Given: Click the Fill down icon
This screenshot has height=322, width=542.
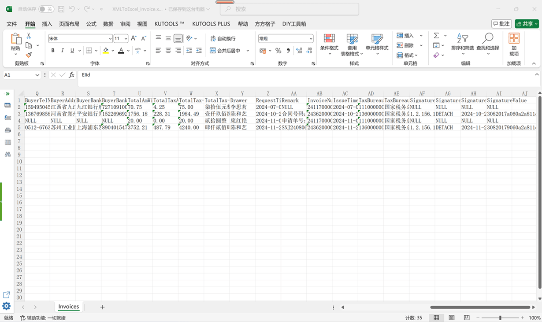Looking at the screenshot, I should coord(436,45).
